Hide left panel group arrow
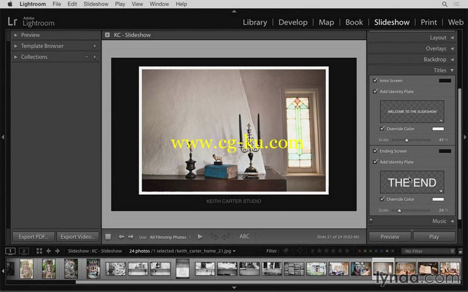Screen dimensions: 468x292 click(3, 137)
